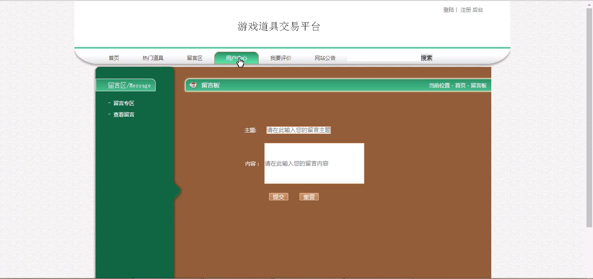Reset the form with 重置 button

[x=309, y=197]
